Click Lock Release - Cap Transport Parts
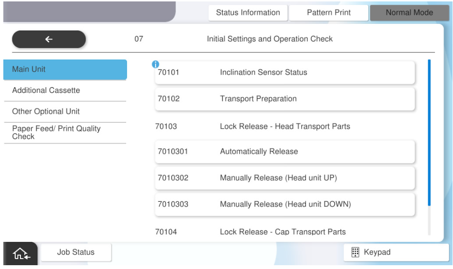The image size is (453, 269). [x=283, y=232]
